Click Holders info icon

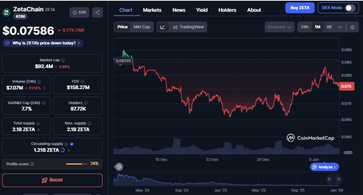(86, 103)
